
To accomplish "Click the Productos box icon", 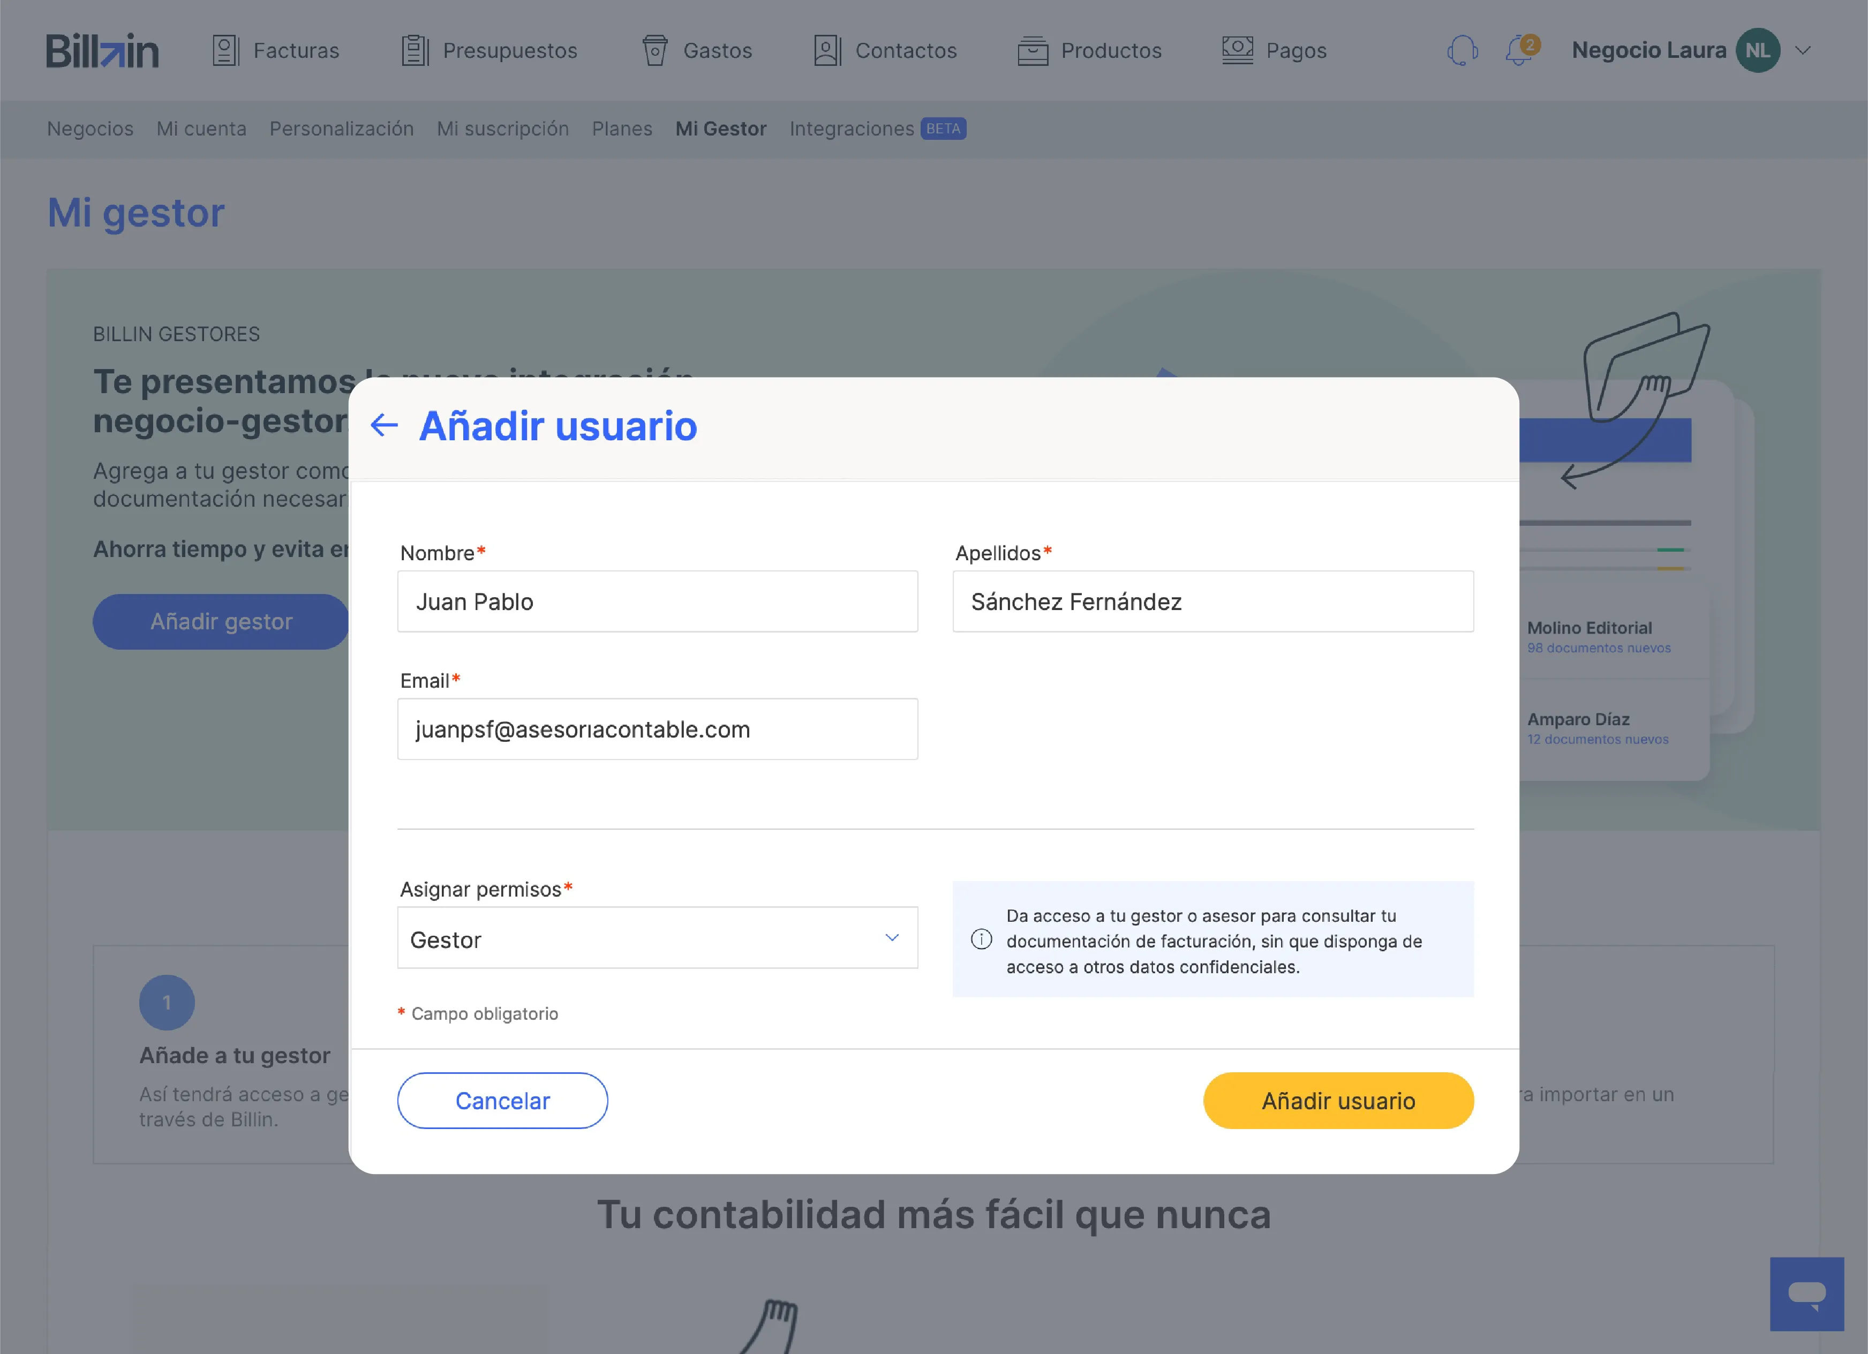I will (x=1033, y=50).
